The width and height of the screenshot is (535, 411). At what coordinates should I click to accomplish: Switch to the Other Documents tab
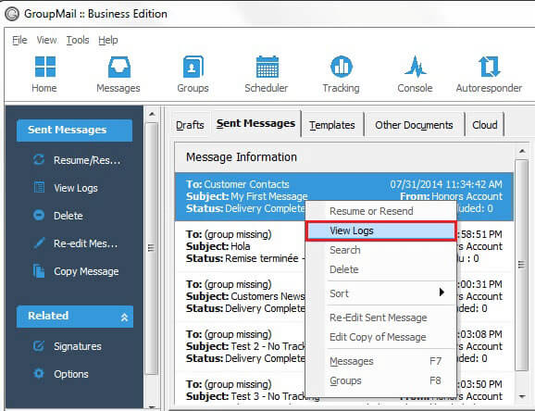(414, 125)
